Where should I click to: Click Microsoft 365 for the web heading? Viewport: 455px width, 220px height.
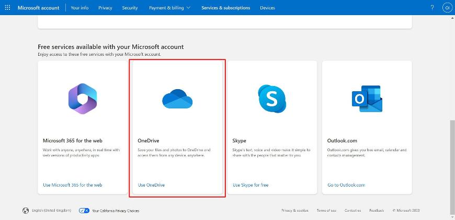point(73,141)
